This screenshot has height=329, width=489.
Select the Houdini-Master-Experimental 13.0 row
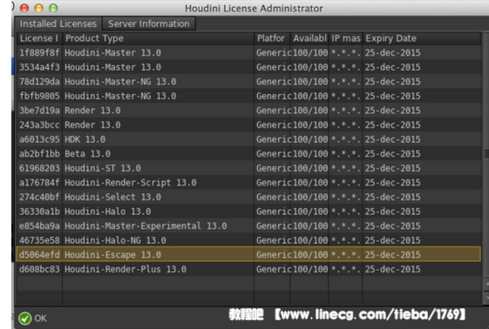[x=249, y=225]
